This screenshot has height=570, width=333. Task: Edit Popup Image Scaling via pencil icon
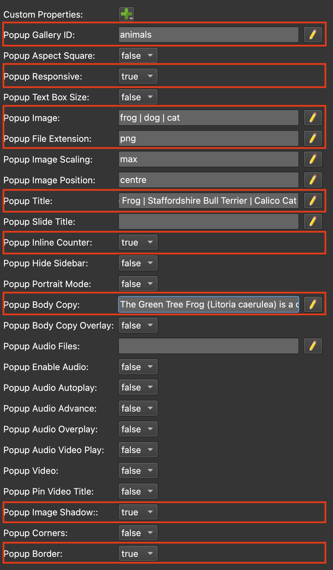[x=313, y=159]
